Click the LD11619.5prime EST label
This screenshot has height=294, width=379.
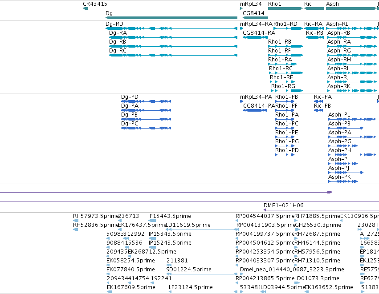pyautogui.click(x=188, y=225)
